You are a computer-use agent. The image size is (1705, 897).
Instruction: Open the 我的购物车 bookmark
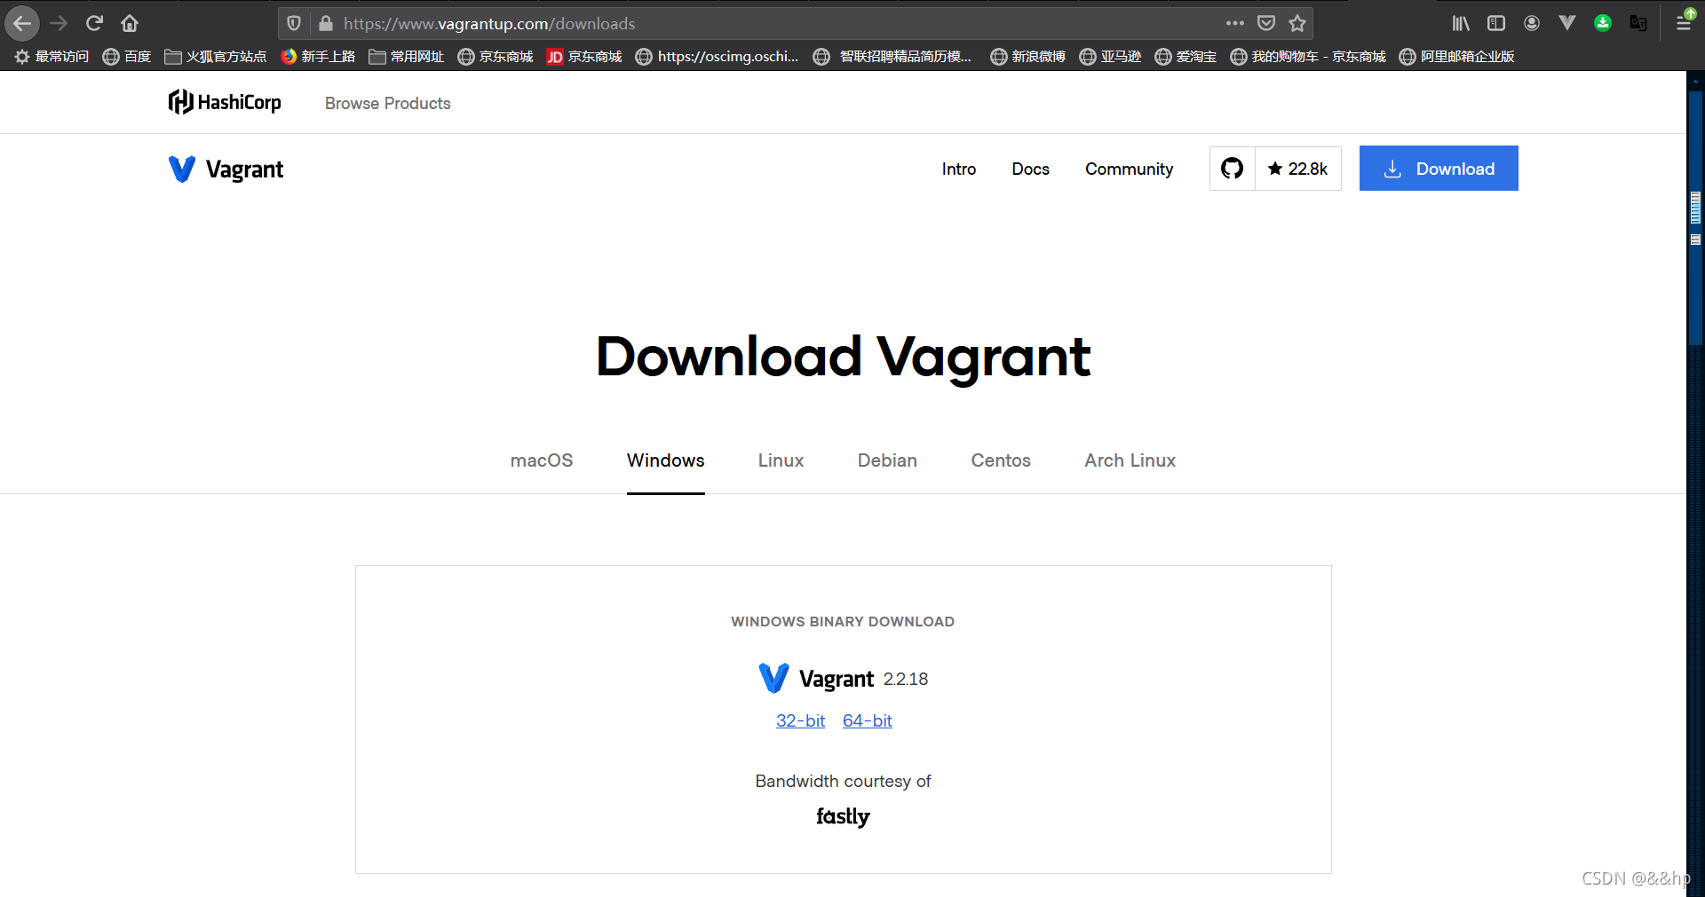pos(1308,57)
